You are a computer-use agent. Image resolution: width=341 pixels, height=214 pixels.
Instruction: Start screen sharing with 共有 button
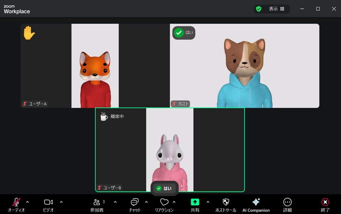(x=195, y=205)
